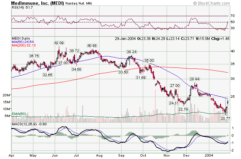Select the RSI(14) 51.7 indicator label
The height and width of the screenshot is (159, 241).
[22, 8]
